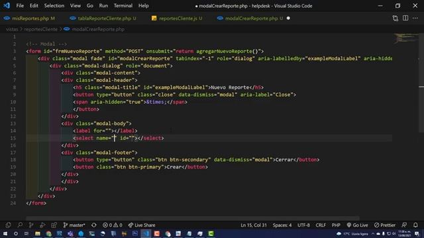Screen dimensions: 424x238
Task: Click the vistas breadcrumb
Action: (12, 29)
